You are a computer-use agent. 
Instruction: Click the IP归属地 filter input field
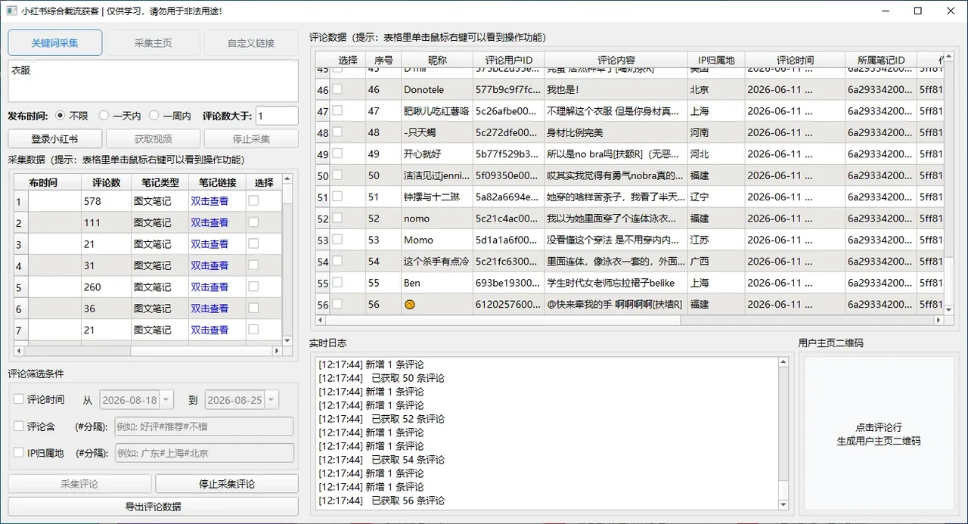point(203,453)
